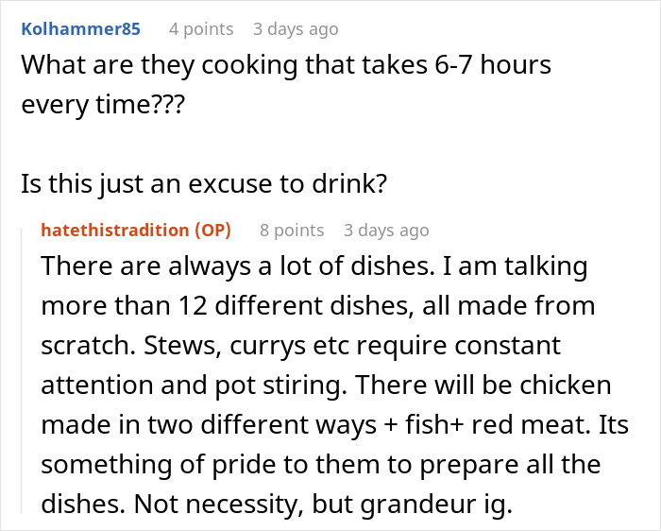661x531 pixels.
Task: Click the 'What are they cooking' line
Action: coord(286,65)
